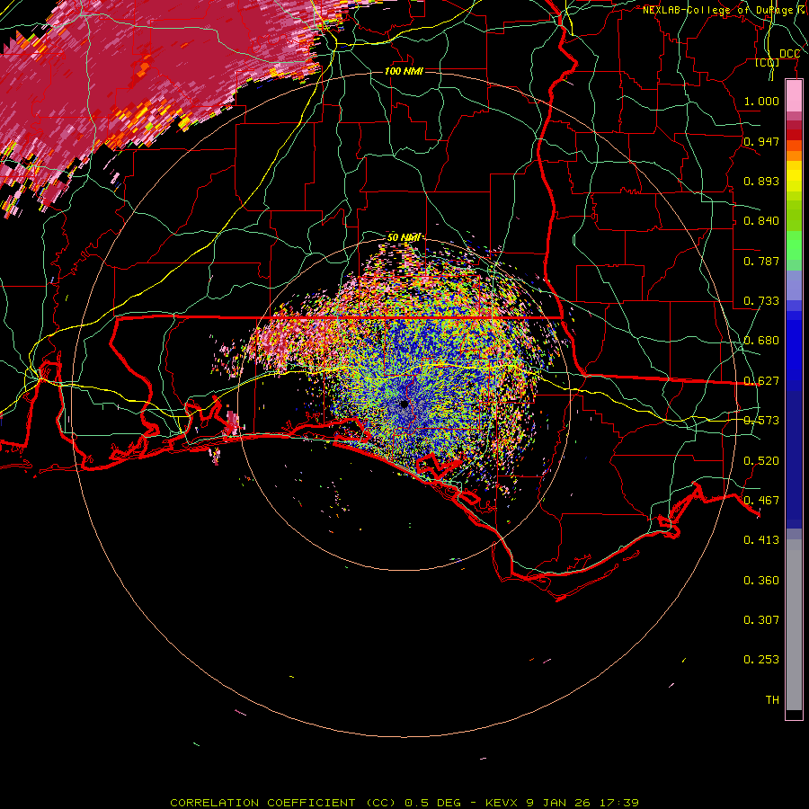Click the DCC label above the color scale
The image size is (809, 809).
[789, 54]
